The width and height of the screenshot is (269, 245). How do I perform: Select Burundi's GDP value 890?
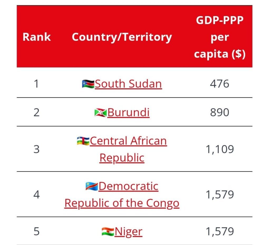click(x=219, y=113)
